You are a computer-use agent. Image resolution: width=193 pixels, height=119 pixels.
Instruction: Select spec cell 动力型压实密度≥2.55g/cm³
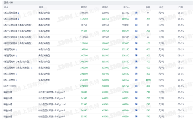pos(52,92)
